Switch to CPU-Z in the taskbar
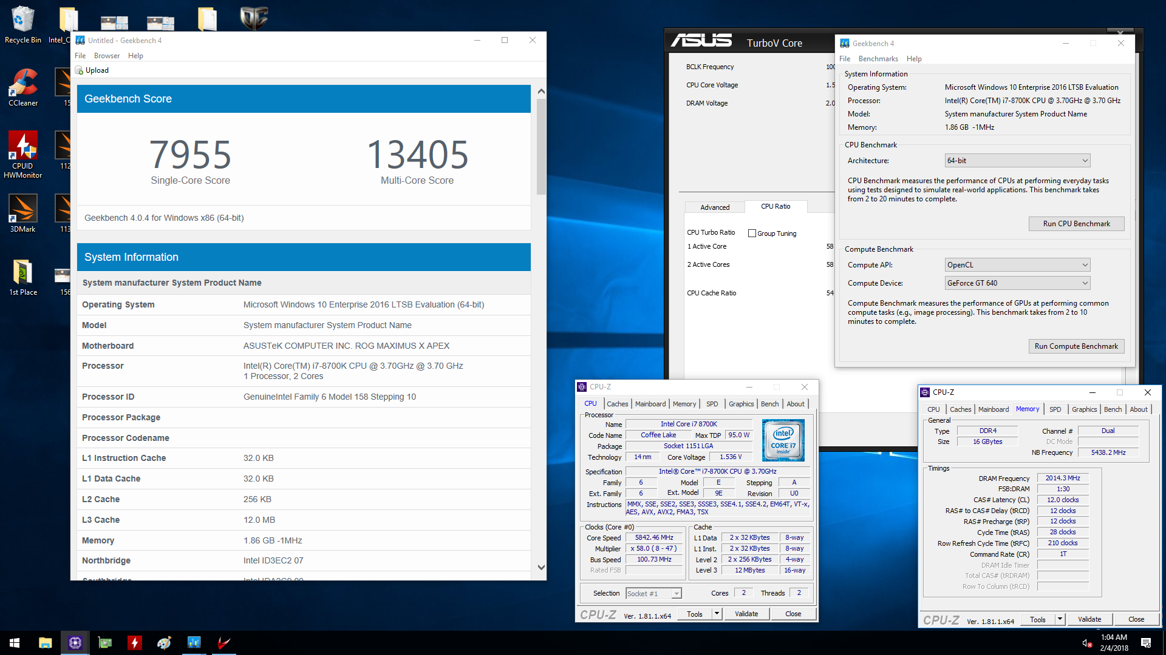1166x655 pixels. (75, 643)
